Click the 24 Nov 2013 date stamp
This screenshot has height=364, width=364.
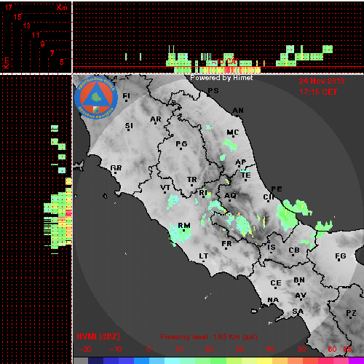tap(322, 81)
